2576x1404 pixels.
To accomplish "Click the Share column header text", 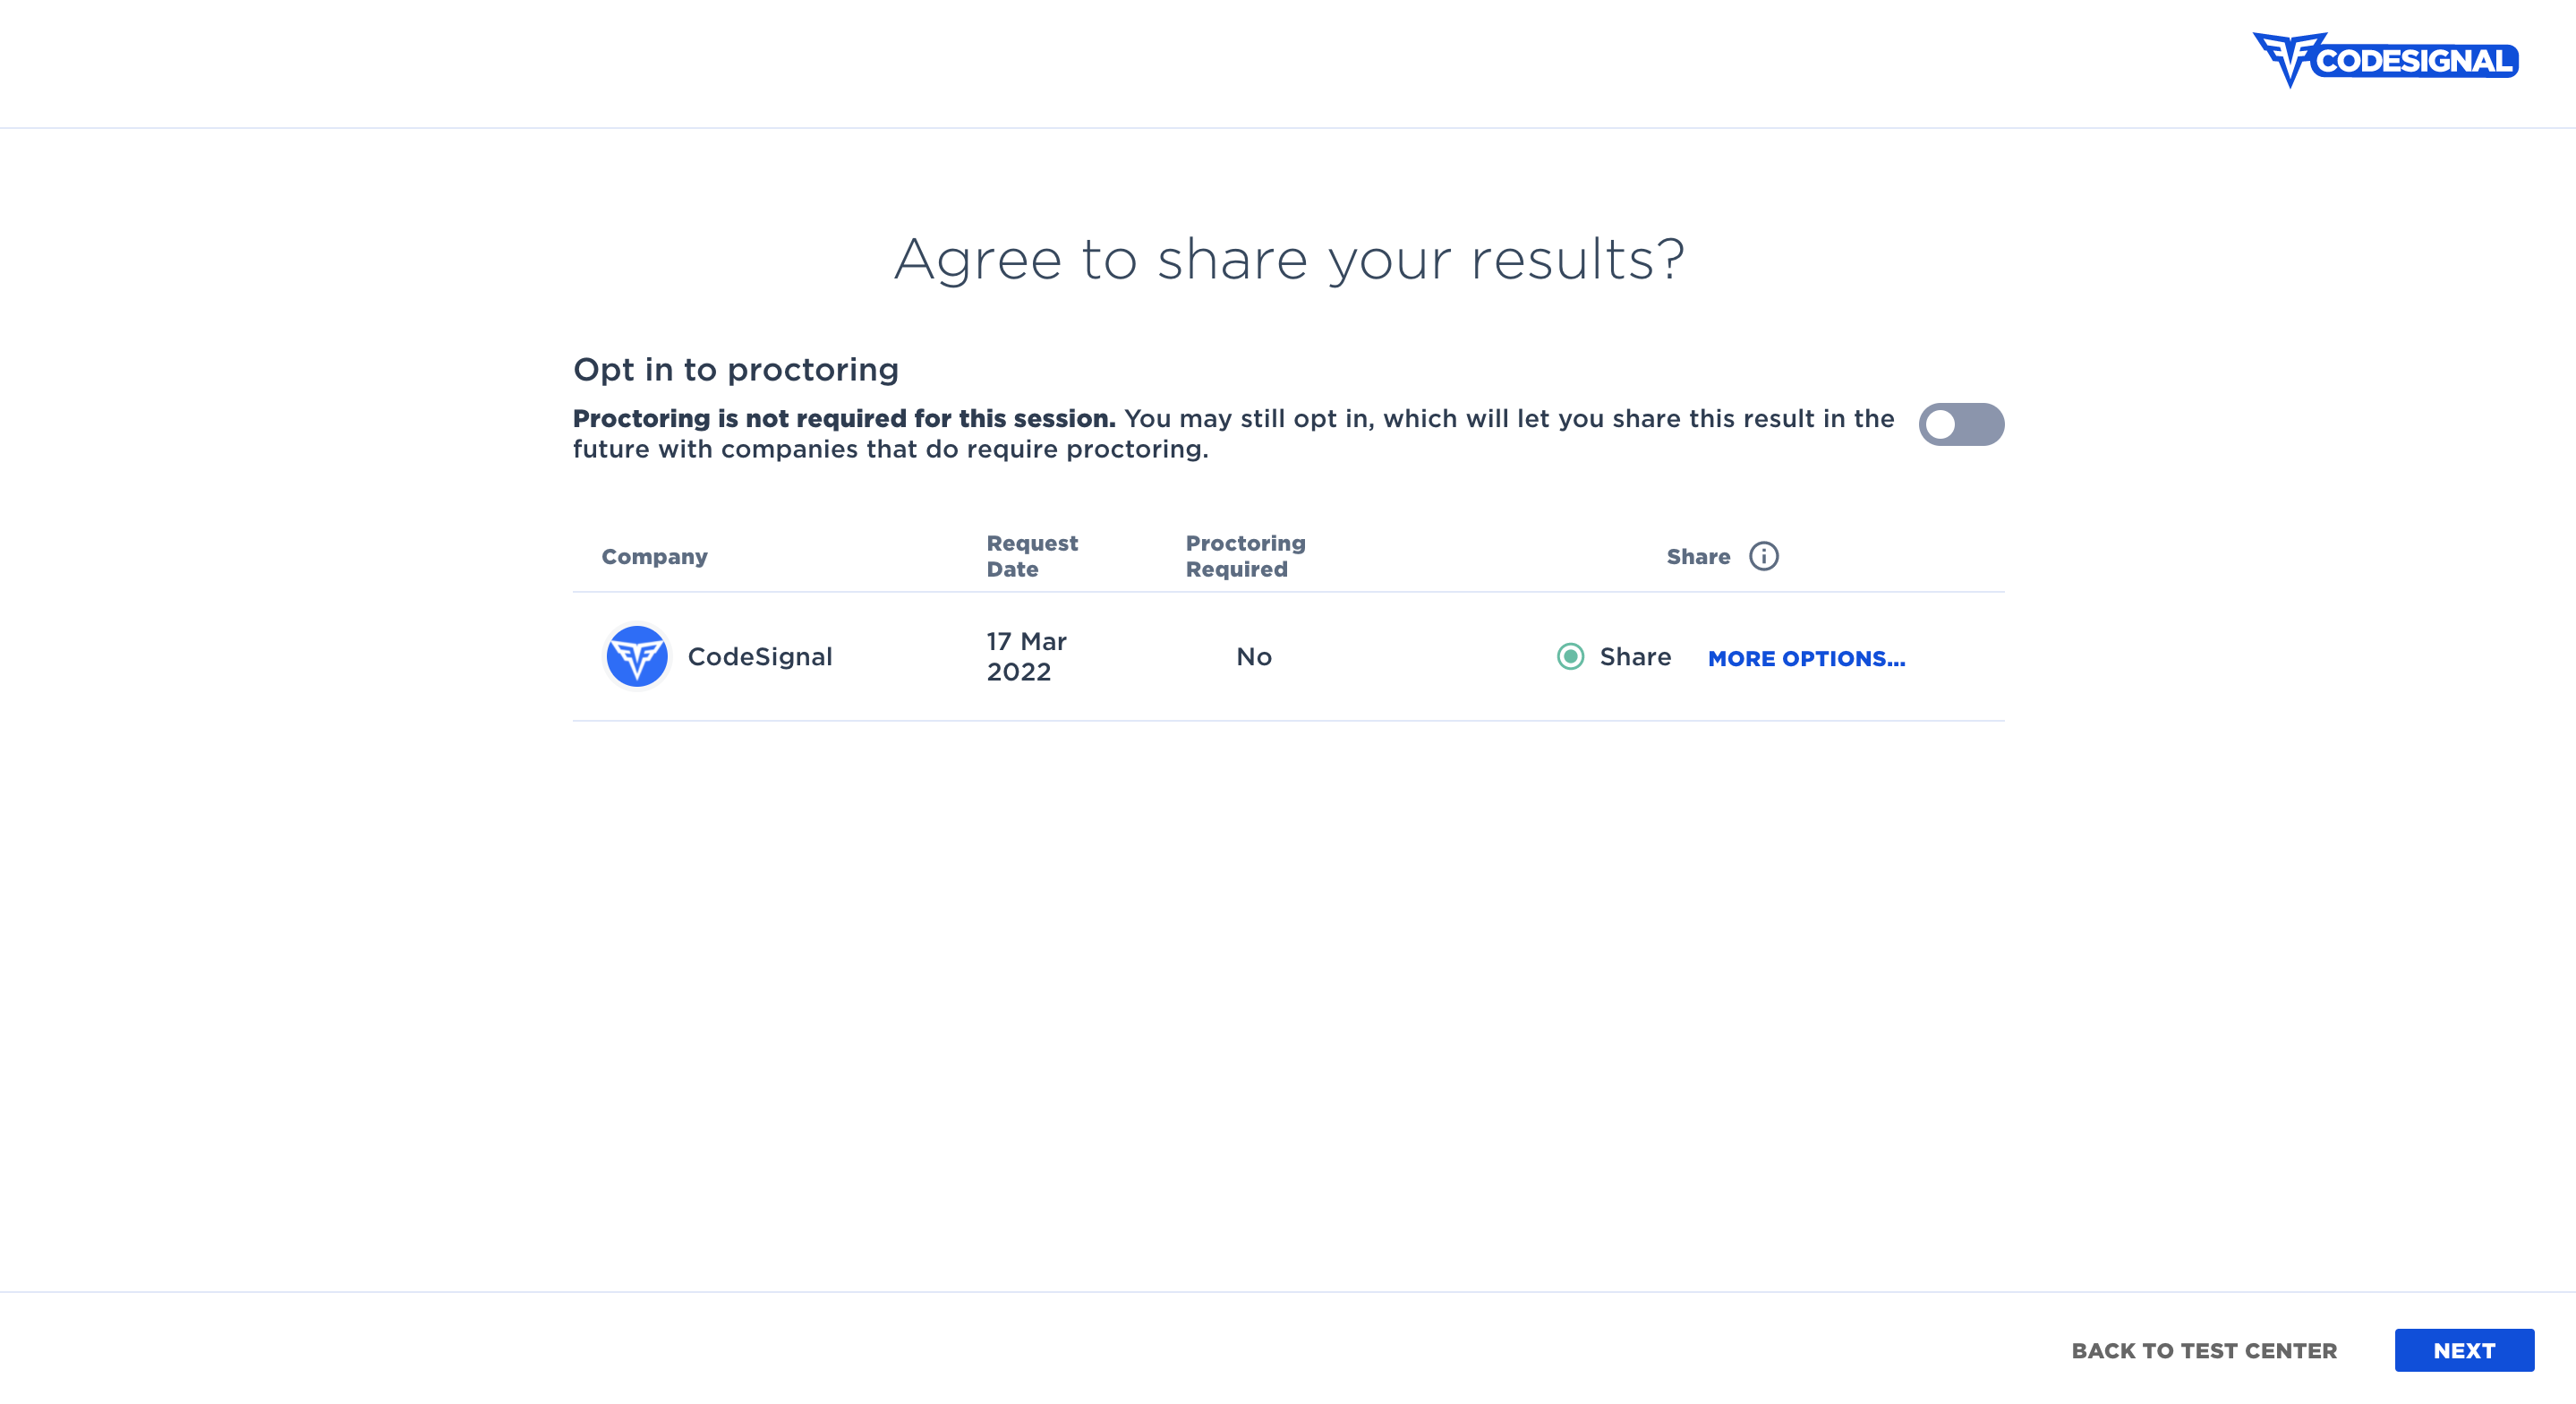I will point(1697,556).
